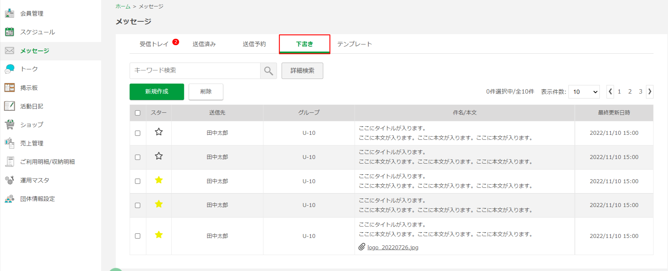The height and width of the screenshot is (271, 668).
Task: Check the second row checkbox
Action: (138, 157)
